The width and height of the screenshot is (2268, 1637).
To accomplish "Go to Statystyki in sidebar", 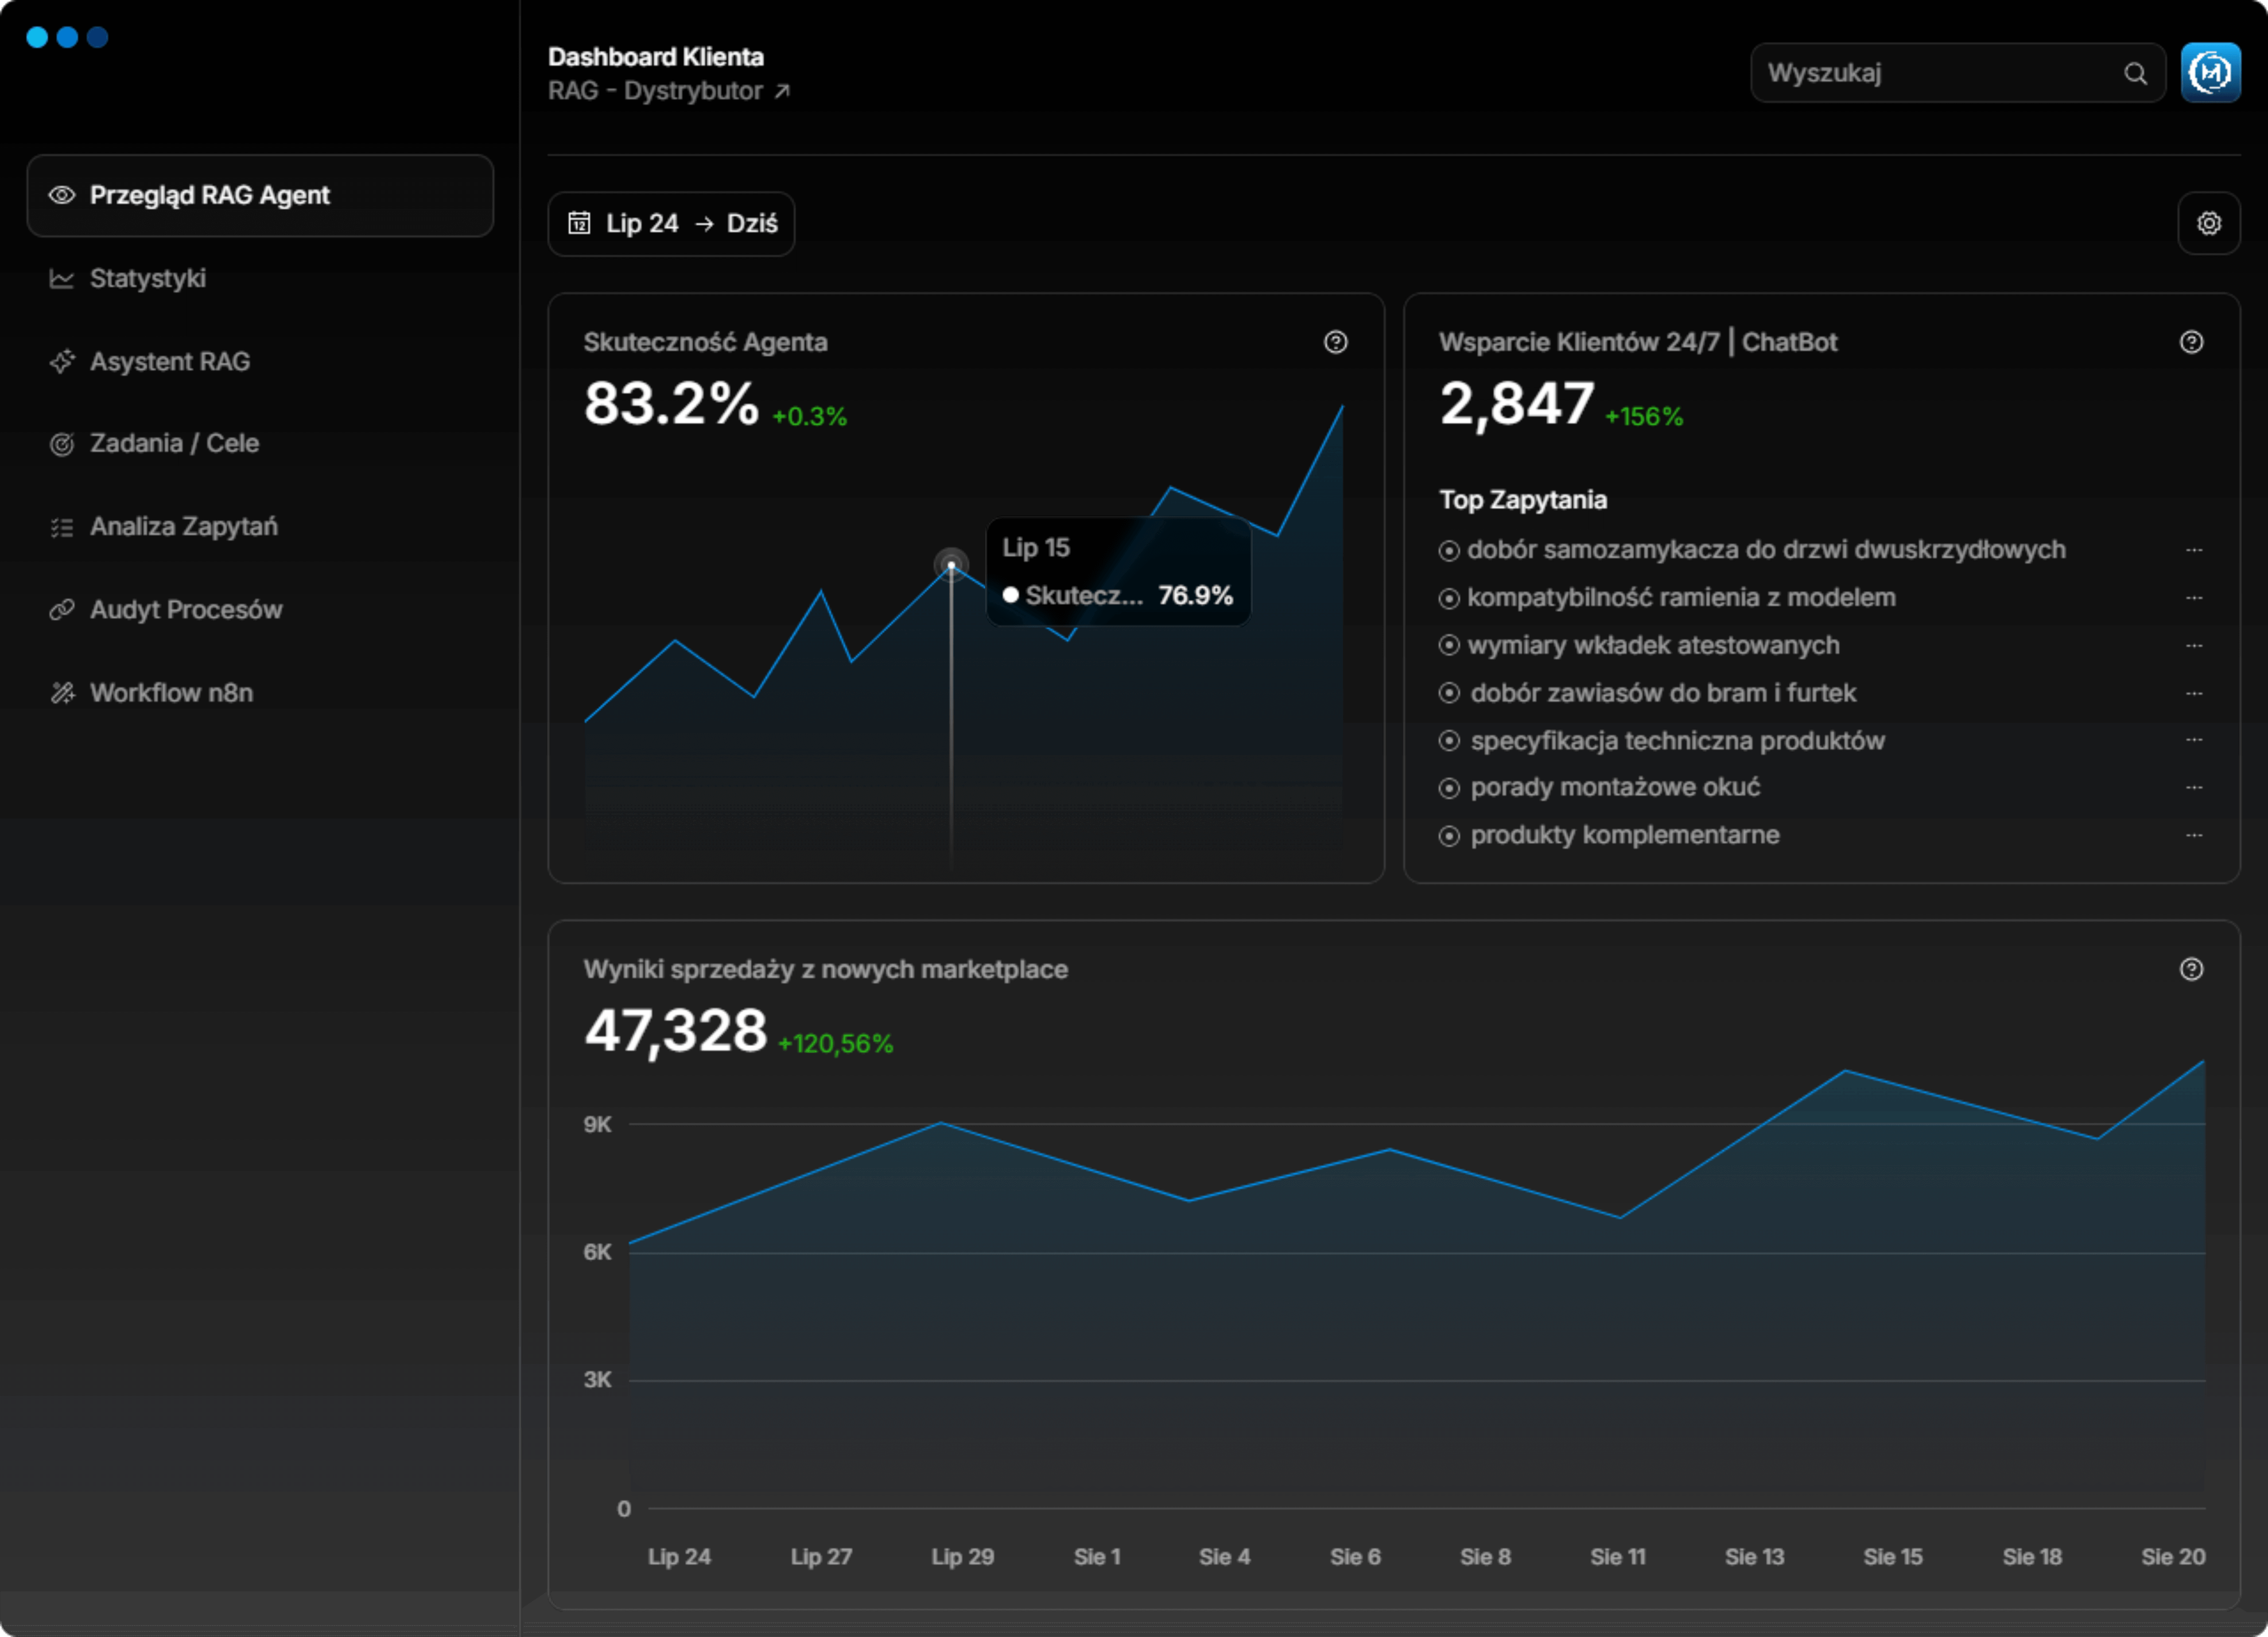I will (x=147, y=278).
